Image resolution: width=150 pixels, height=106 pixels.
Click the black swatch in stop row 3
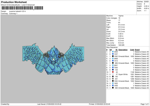pyautogui.click(x=113, y=56)
